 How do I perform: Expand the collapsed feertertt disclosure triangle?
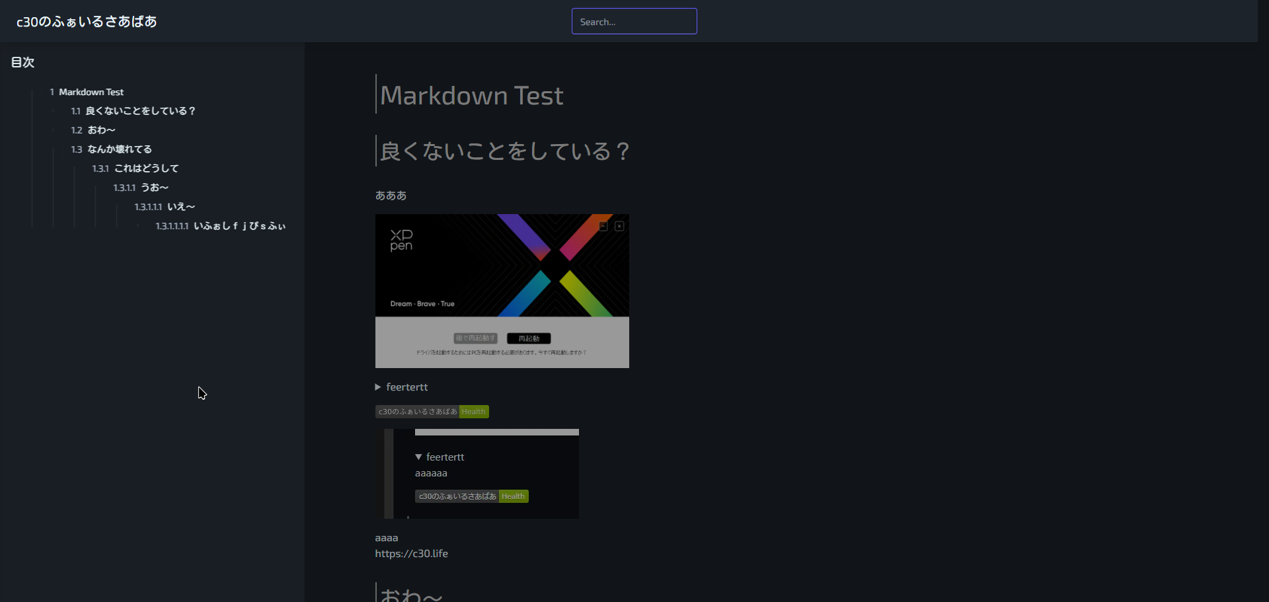(378, 387)
